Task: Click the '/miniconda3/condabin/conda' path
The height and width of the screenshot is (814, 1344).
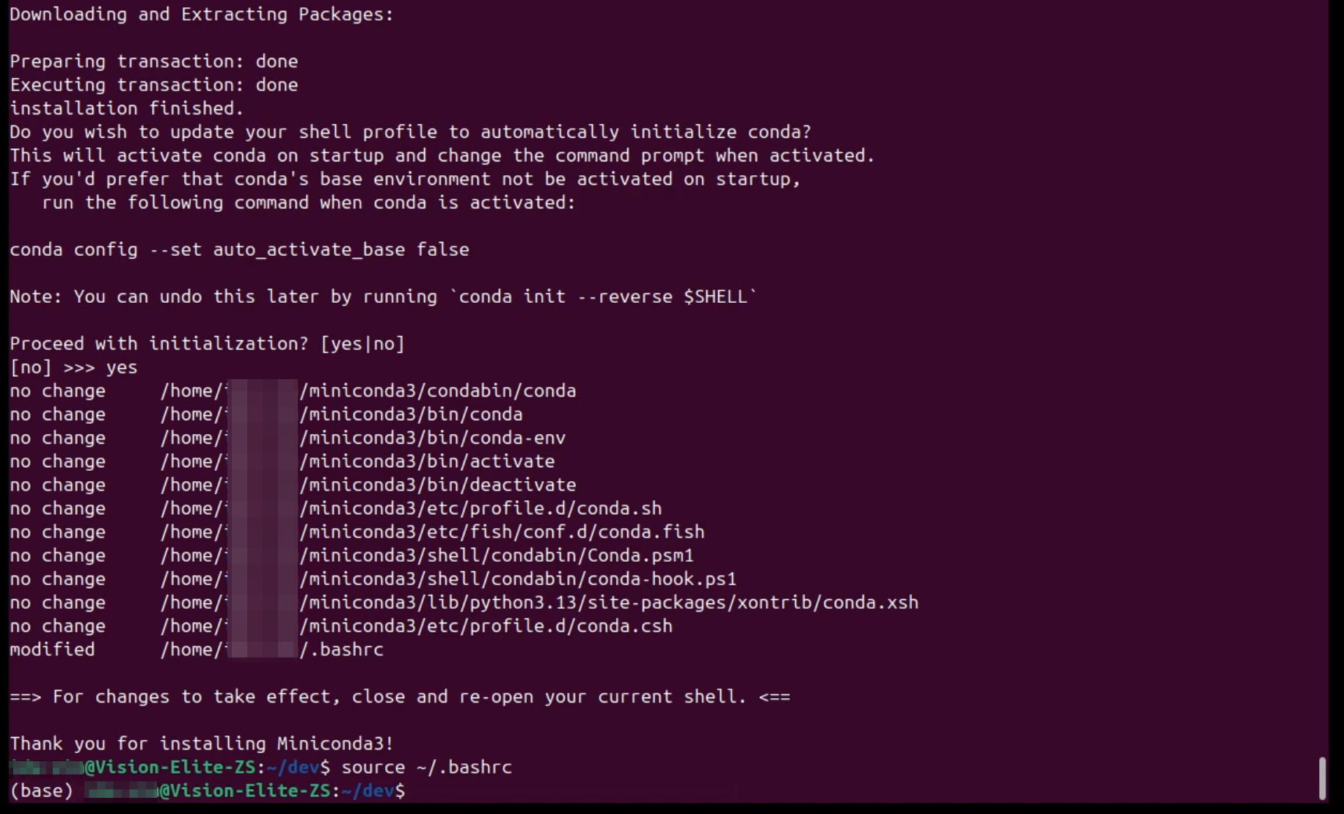Action: 437,391
